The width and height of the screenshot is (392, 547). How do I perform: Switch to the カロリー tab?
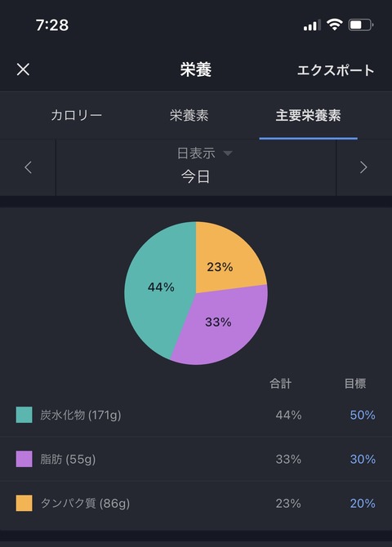coord(77,115)
